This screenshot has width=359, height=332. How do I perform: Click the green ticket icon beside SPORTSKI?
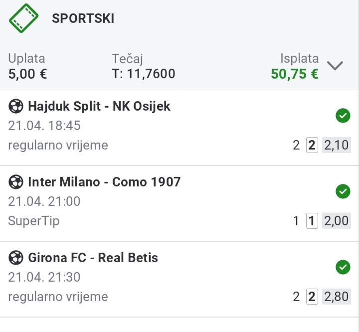click(x=23, y=18)
